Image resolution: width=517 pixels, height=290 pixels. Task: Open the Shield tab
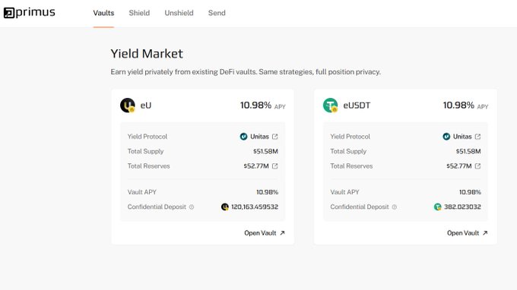click(139, 13)
